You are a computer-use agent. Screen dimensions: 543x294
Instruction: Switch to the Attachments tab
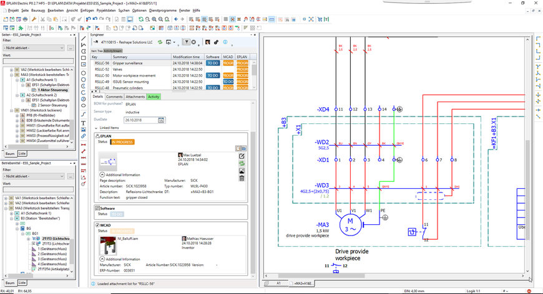(135, 97)
